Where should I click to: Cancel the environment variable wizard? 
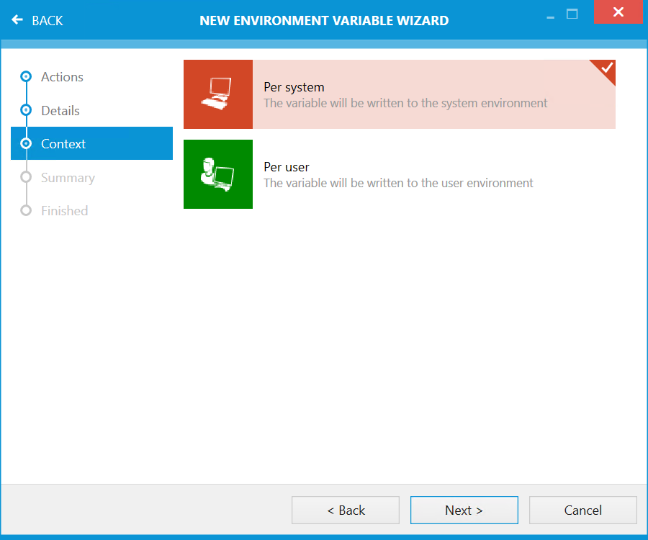pyautogui.click(x=582, y=510)
